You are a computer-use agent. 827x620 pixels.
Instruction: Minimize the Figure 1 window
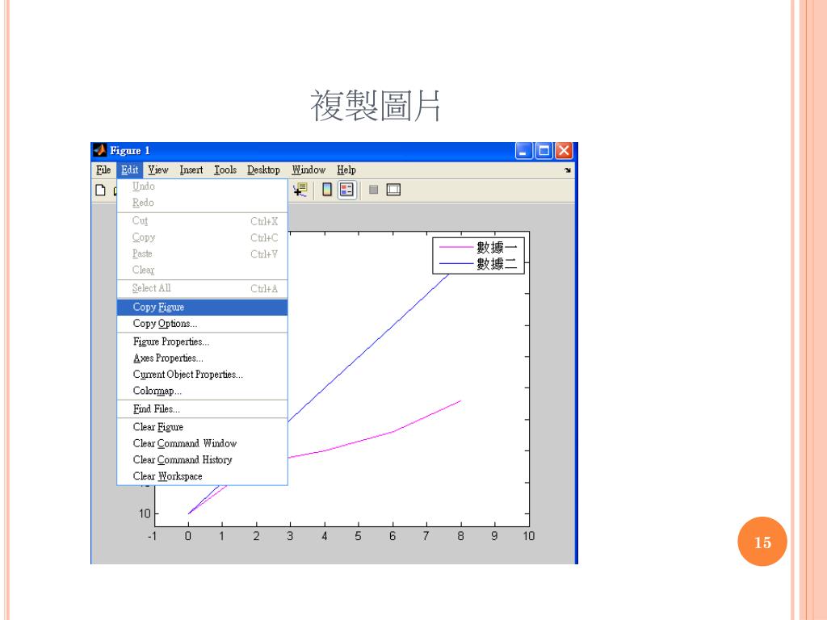(x=523, y=151)
